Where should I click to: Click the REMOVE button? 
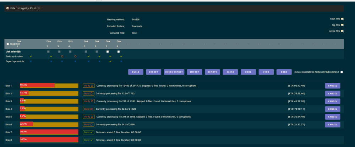pos(212,72)
